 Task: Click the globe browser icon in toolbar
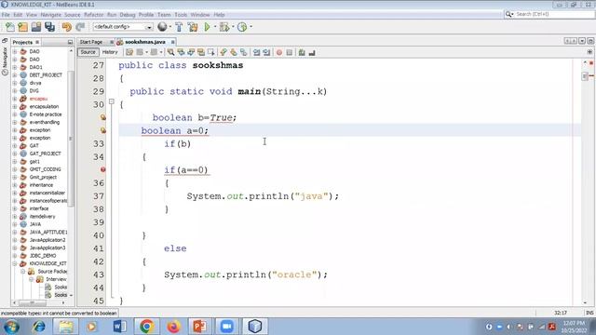(162, 27)
